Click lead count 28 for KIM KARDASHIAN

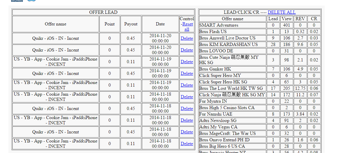(273, 44)
